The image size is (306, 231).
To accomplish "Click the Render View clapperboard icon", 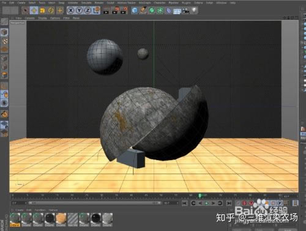I will (x=106, y=10).
